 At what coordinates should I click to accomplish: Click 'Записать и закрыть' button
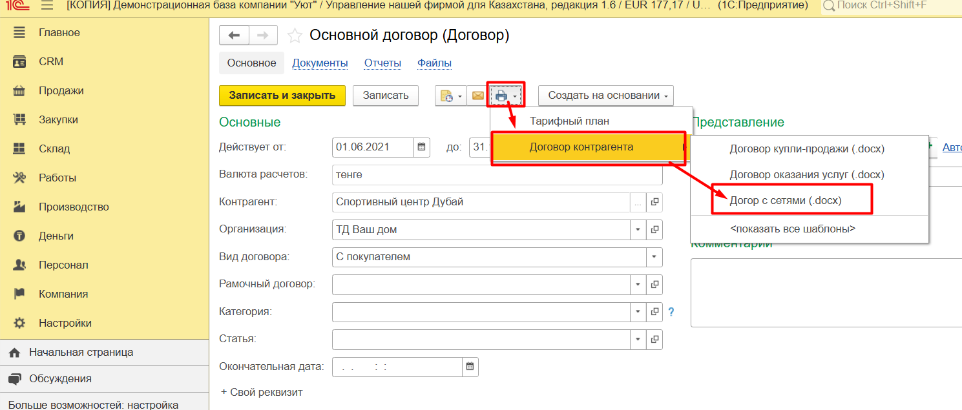click(x=282, y=96)
